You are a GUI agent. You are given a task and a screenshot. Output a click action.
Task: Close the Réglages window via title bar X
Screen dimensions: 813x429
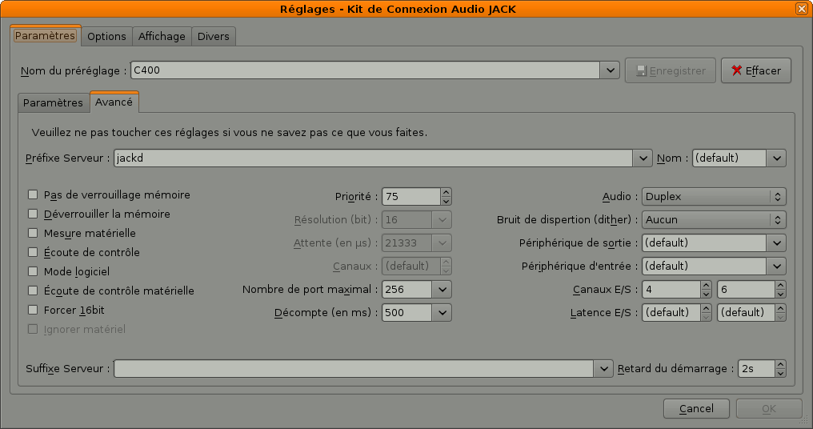pyautogui.click(x=801, y=9)
